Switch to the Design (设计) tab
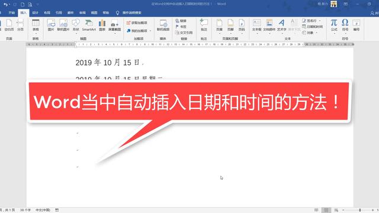 [x=36, y=13]
